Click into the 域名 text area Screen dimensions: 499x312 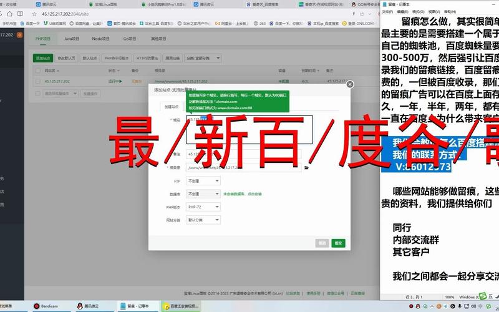point(249,130)
